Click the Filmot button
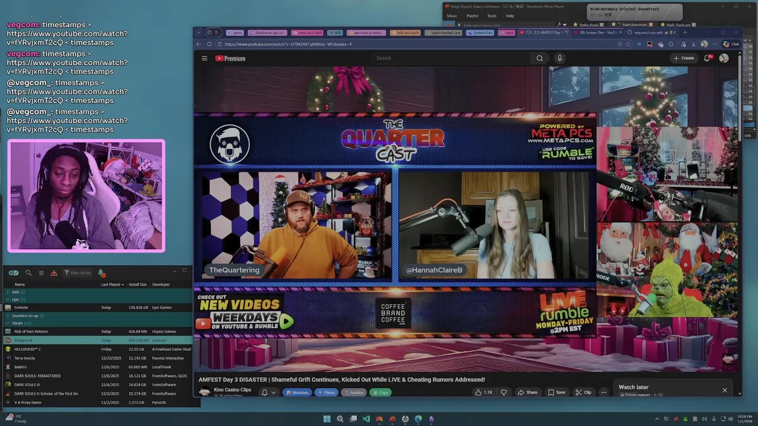This screenshot has width=758, height=426. [x=326, y=392]
